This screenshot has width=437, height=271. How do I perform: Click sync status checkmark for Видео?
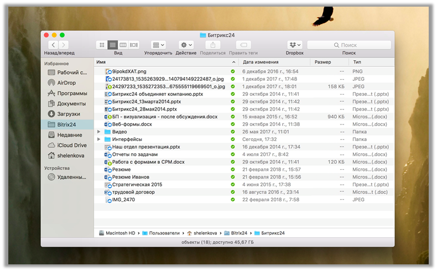point(233,132)
